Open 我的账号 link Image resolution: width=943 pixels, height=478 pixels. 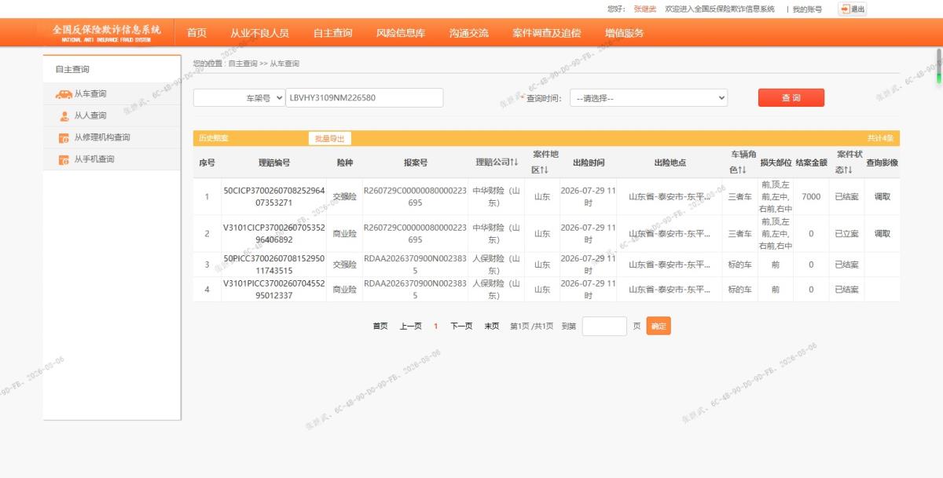(x=807, y=9)
